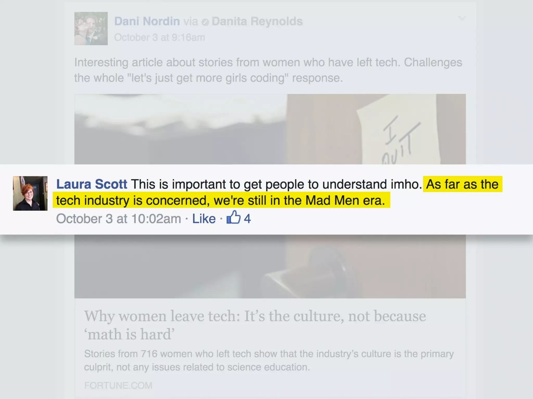The width and height of the screenshot is (533, 399).
Task: Open Dani Nordin's profile name link
Action: [x=147, y=21]
